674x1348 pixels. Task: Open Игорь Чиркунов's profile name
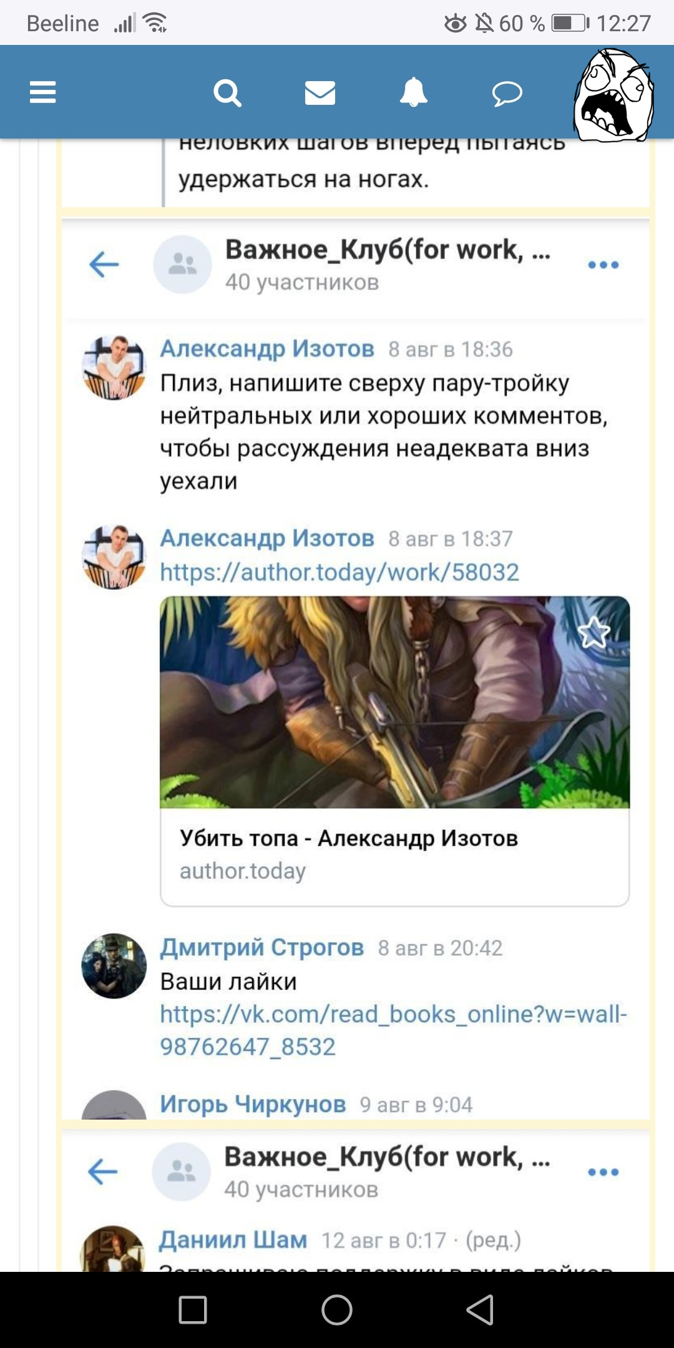(253, 1104)
